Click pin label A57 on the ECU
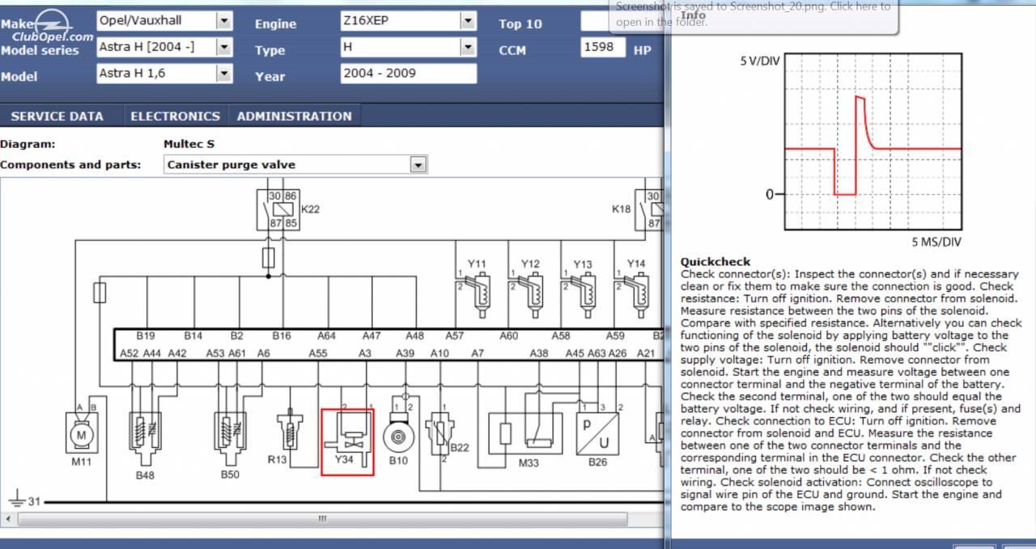 (455, 336)
